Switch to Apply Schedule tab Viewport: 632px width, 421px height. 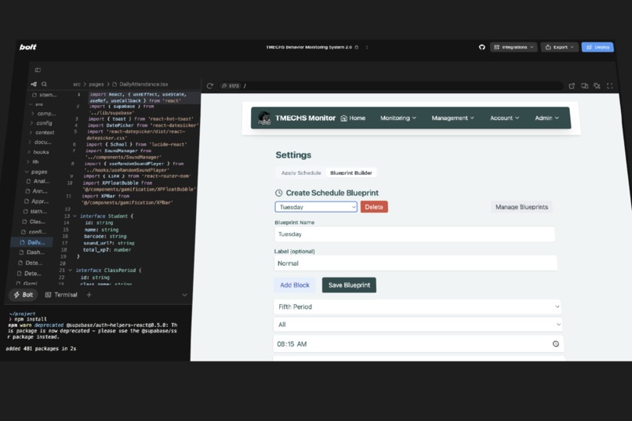point(301,172)
